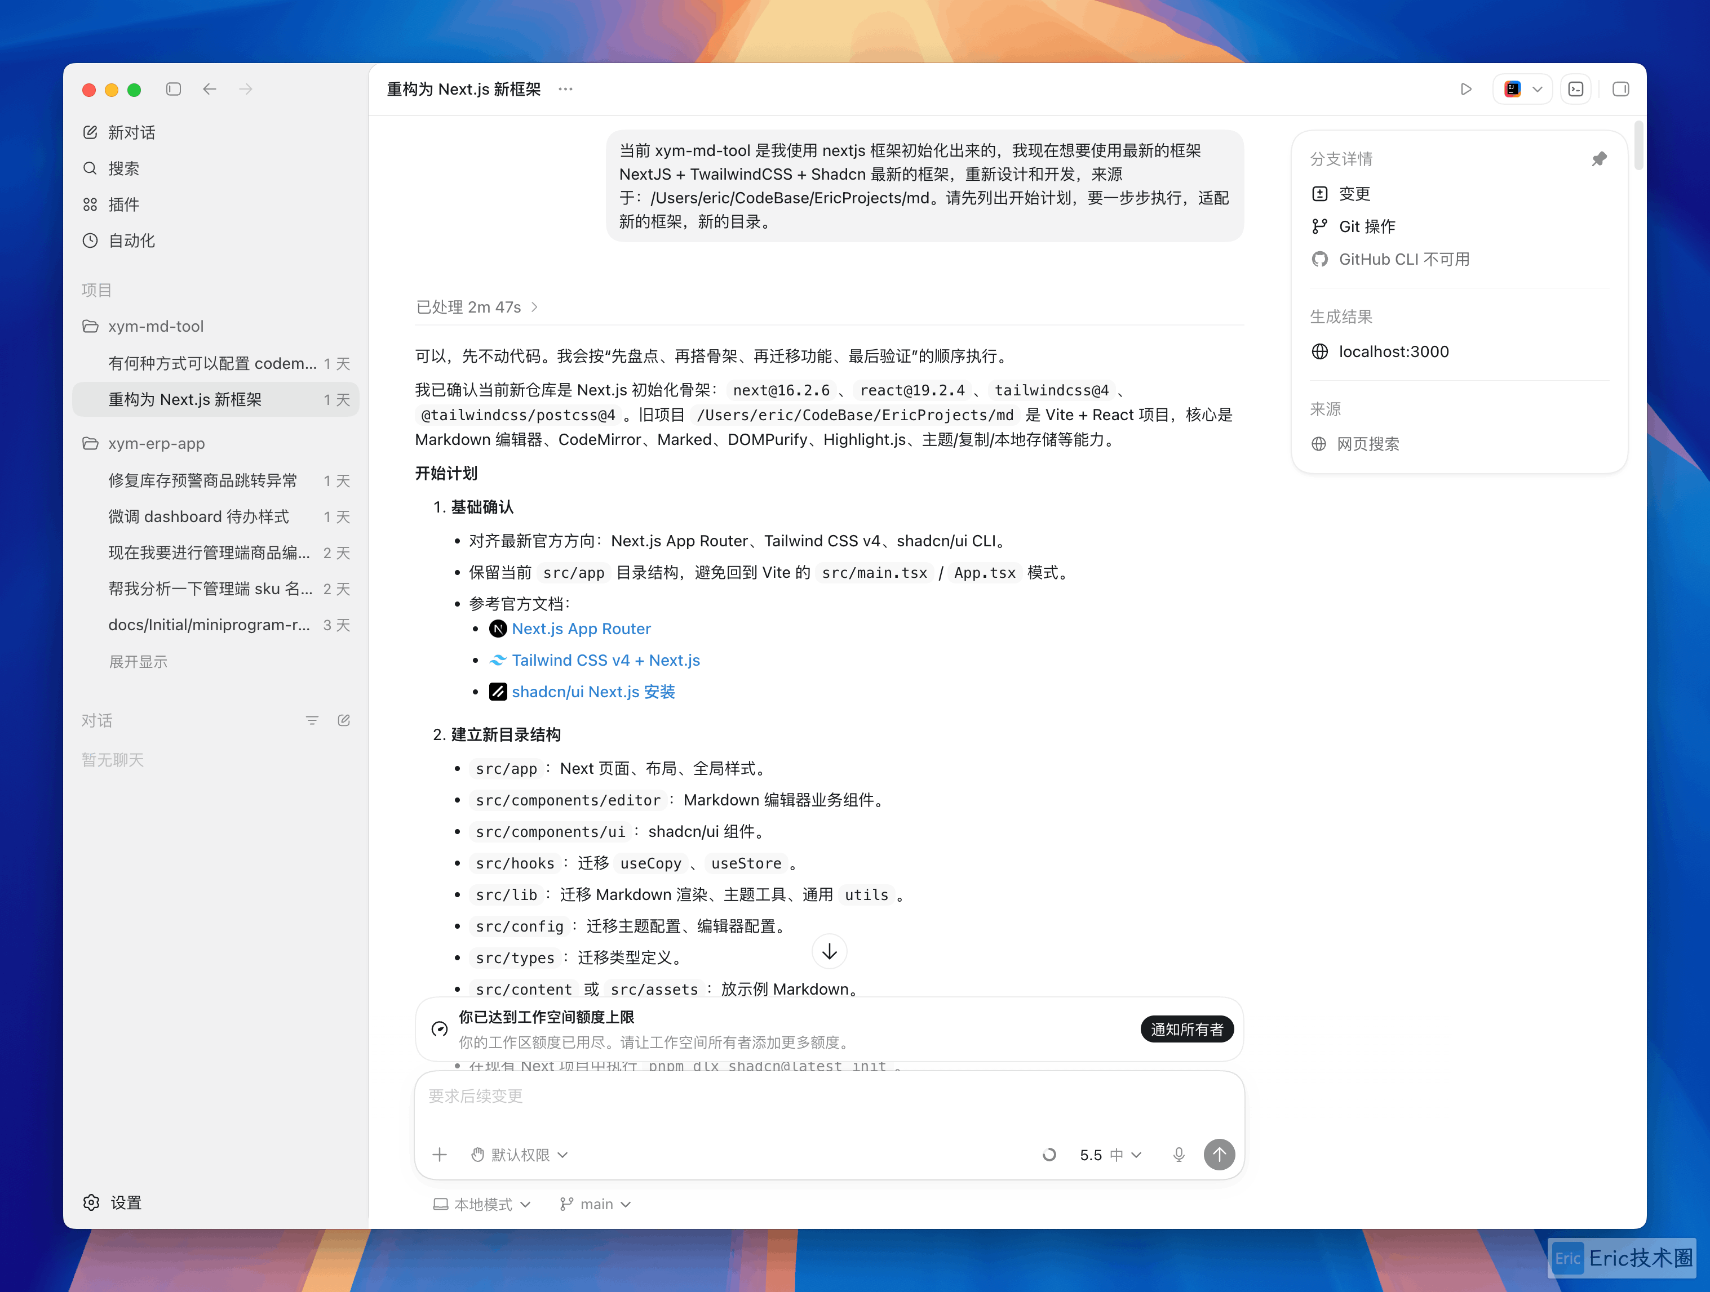The image size is (1710, 1292).
Task: Open 自动化 automation page
Action: pyautogui.click(x=215, y=240)
